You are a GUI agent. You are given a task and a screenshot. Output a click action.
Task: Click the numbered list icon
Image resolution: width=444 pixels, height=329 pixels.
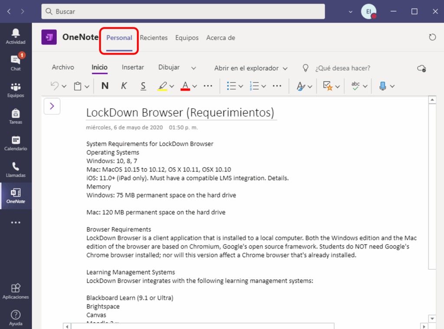tap(254, 86)
